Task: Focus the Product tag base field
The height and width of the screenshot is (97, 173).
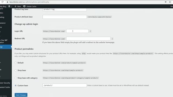Action: (65, 9)
